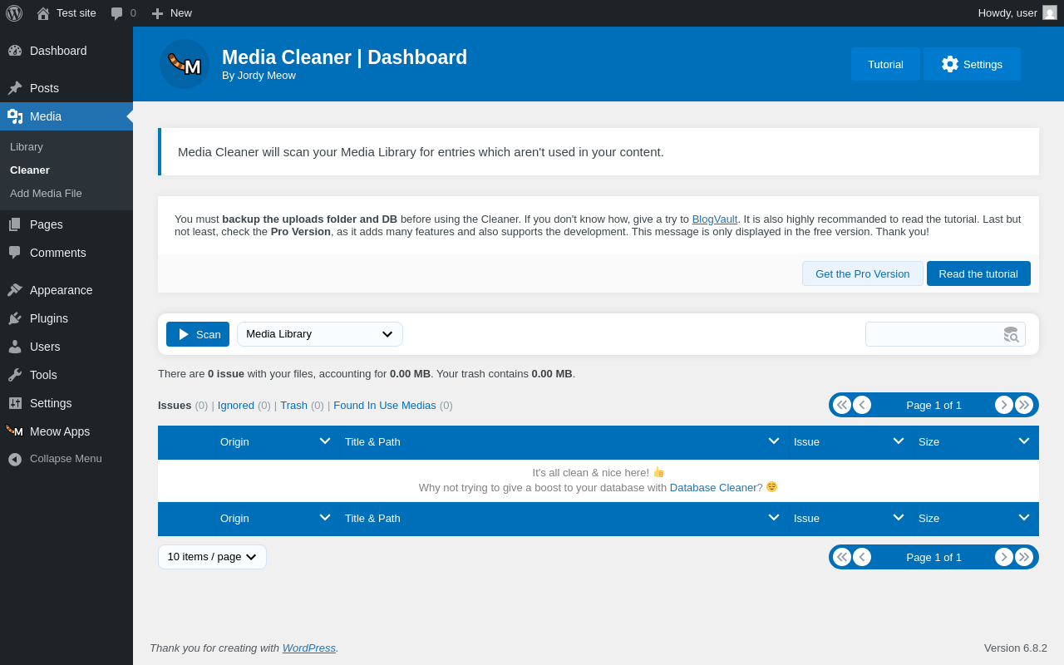The width and height of the screenshot is (1064, 665).
Task: Open the Media Library scan method dropdown
Action: (320, 334)
